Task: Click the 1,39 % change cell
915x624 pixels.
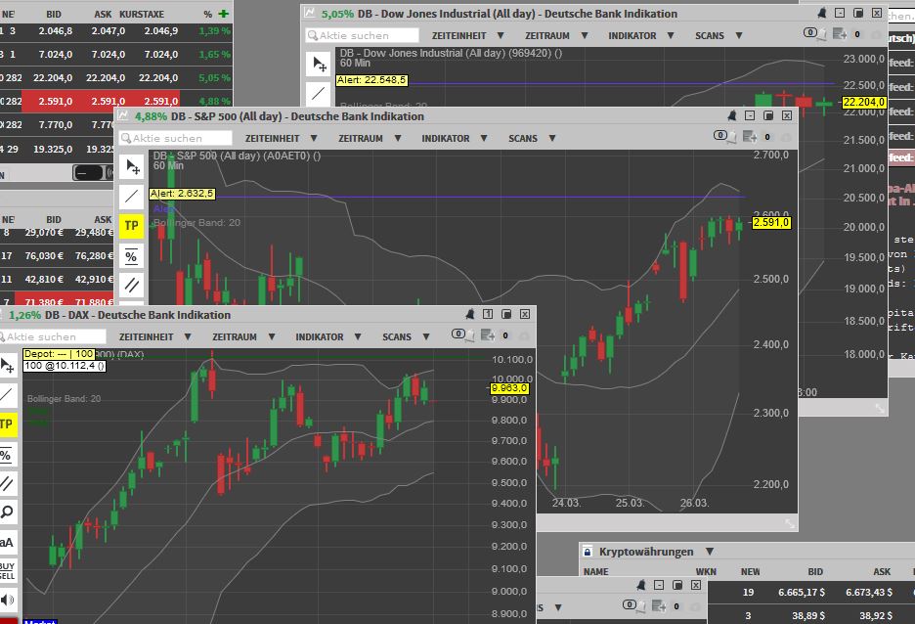Action: [x=215, y=31]
